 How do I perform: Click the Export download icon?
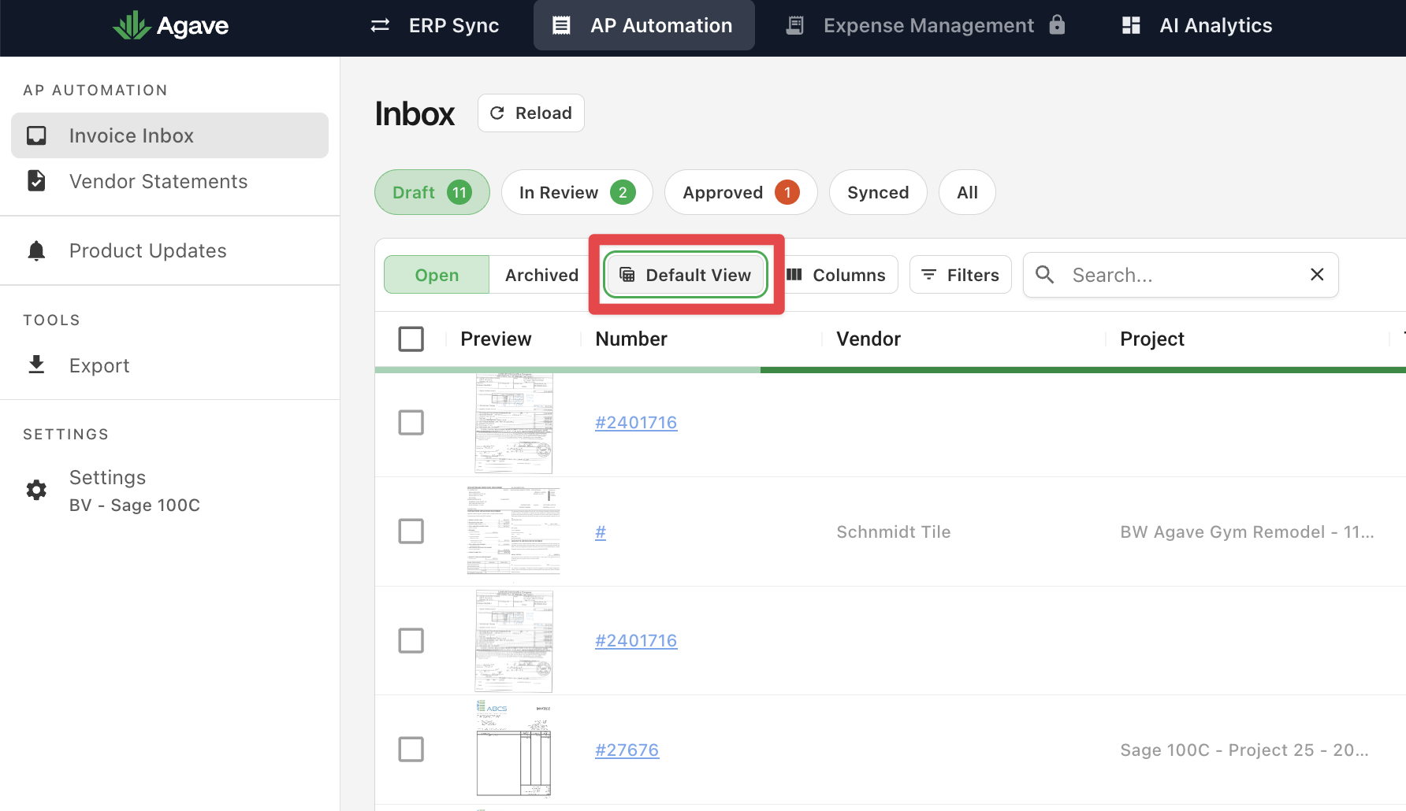click(36, 365)
